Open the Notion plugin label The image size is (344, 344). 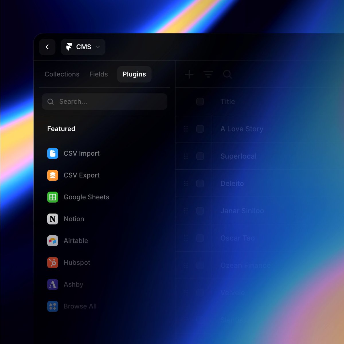74,219
